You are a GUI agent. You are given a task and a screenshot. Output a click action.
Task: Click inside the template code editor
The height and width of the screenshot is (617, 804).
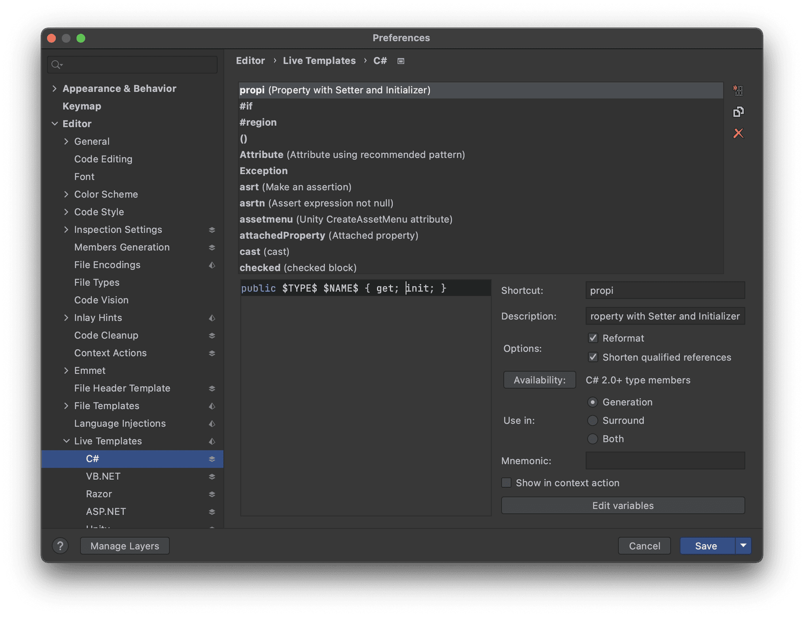(x=366, y=398)
